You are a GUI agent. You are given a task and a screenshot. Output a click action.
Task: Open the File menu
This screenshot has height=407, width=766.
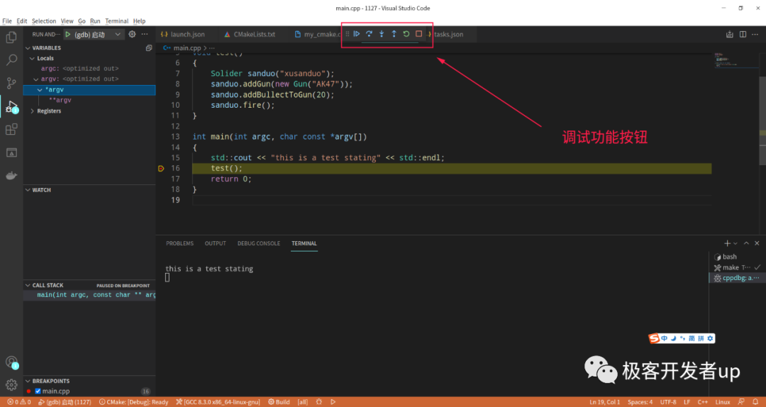(x=7, y=21)
